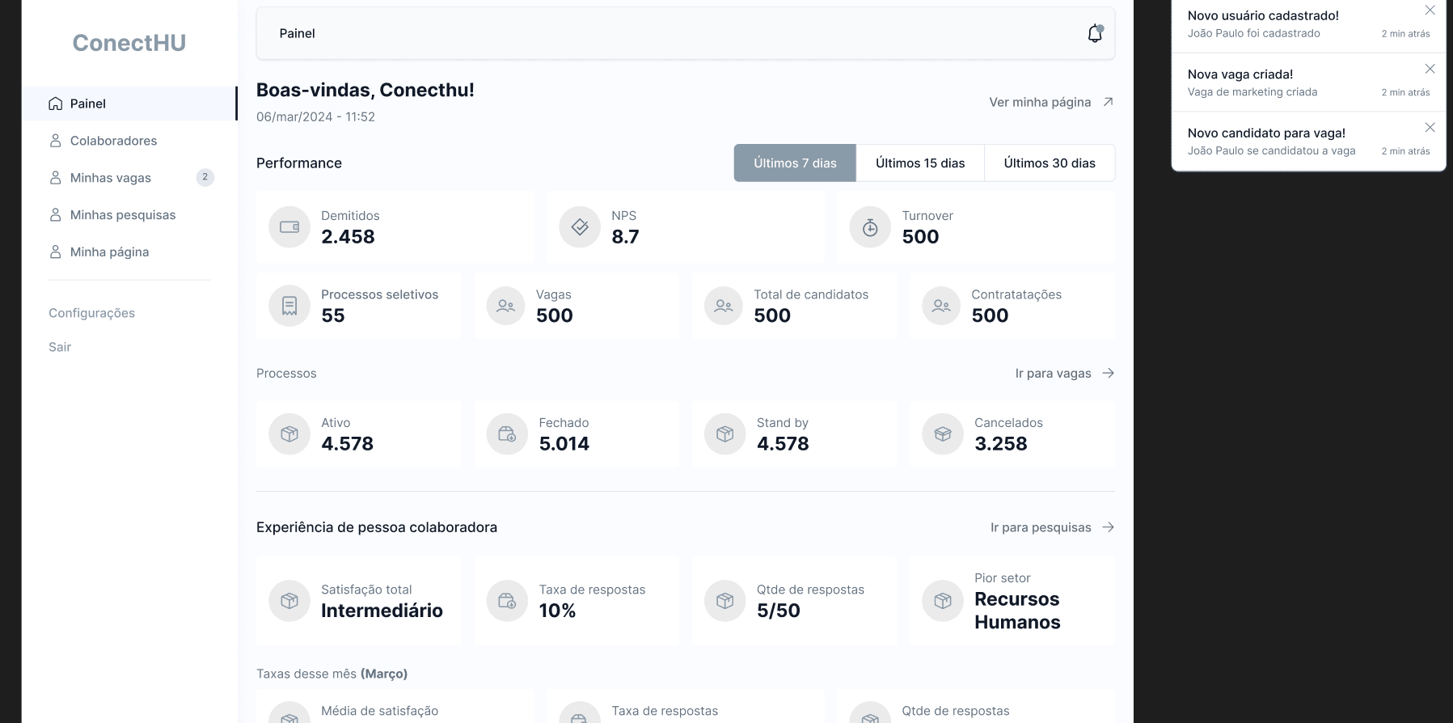The width and height of the screenshot is (1453, 723).
Task: Click the Fechado value 5.014
Action: (x=564, y=444)
